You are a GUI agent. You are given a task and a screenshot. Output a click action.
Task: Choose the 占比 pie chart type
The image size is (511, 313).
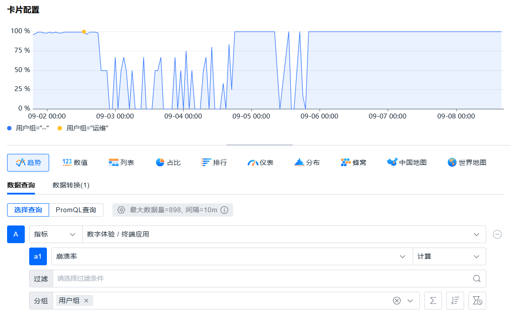pyautogui.click(x=168, y=162)
